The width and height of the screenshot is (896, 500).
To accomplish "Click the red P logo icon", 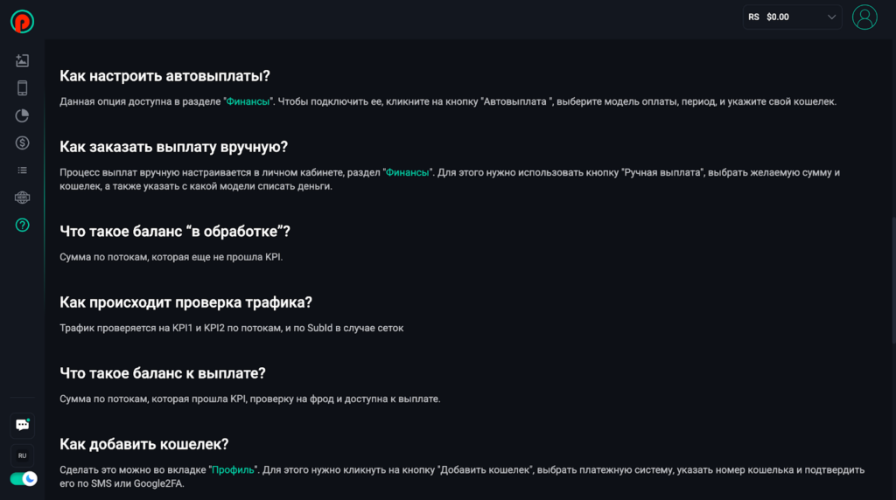I will [22, 22].
